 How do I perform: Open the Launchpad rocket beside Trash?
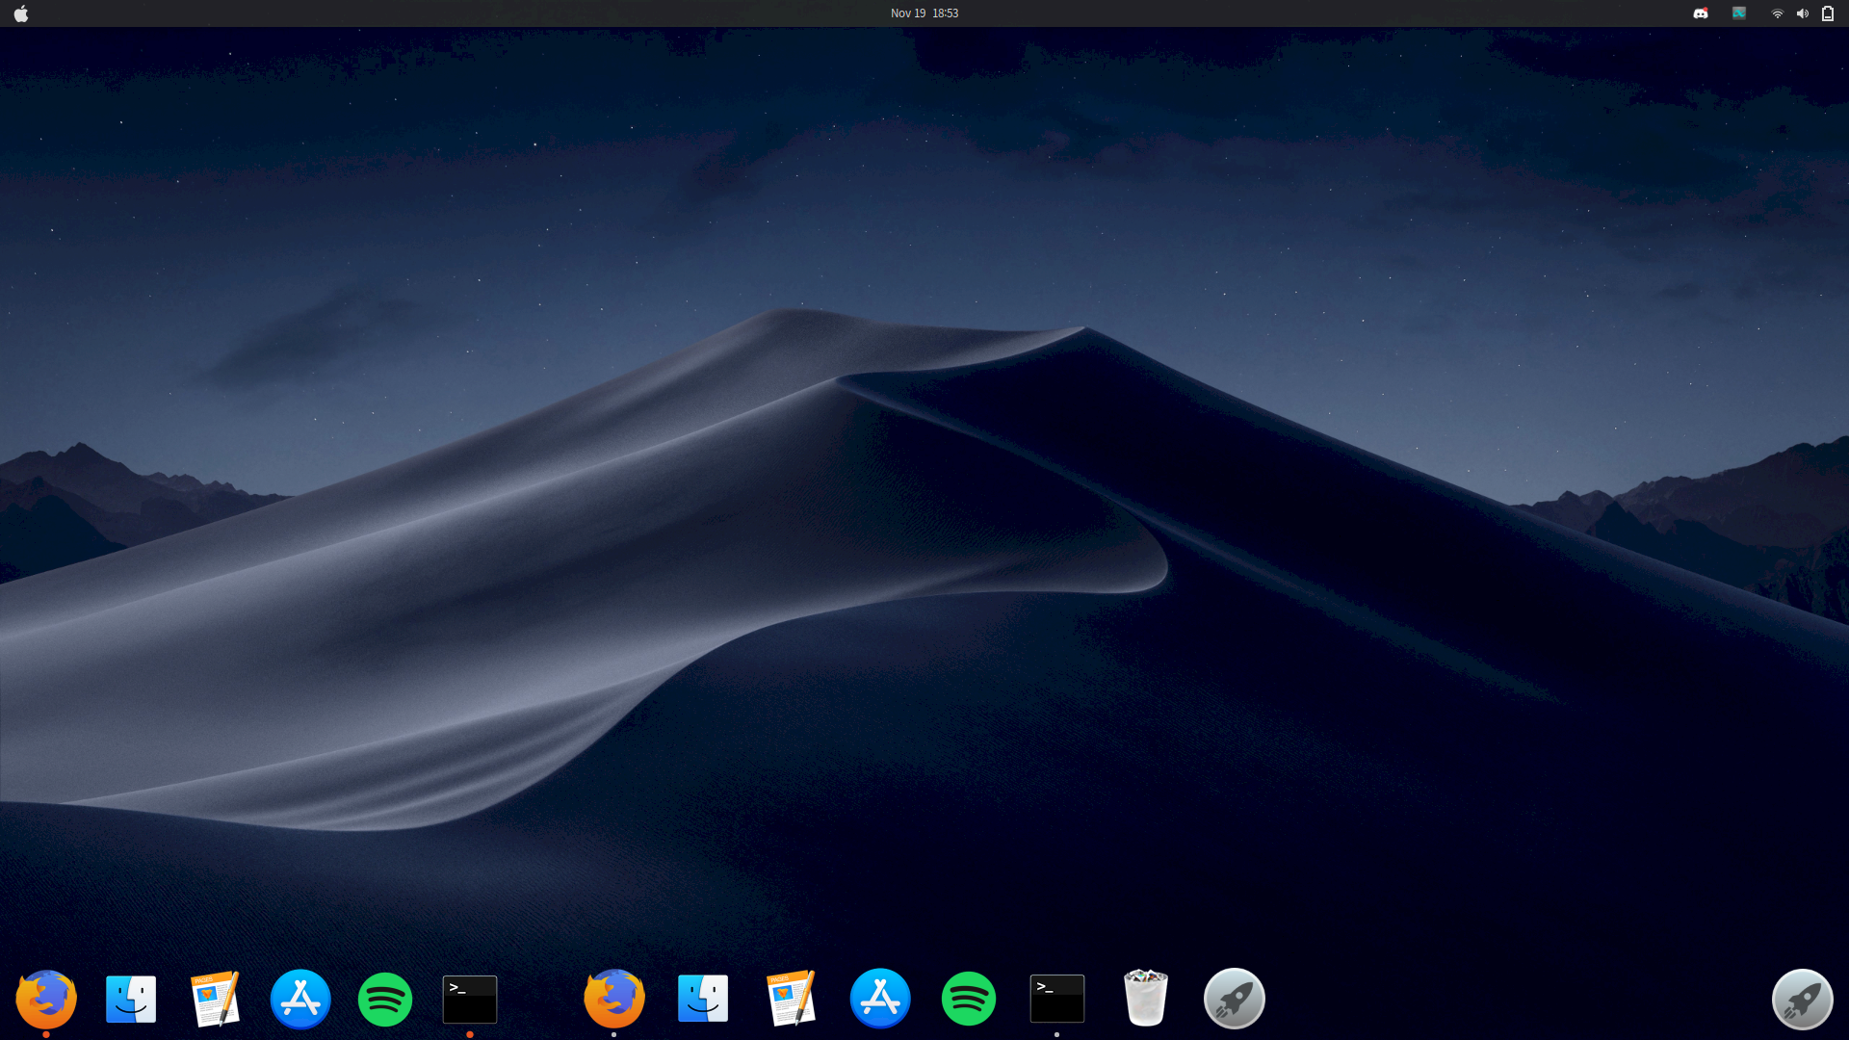(1235, 999)
